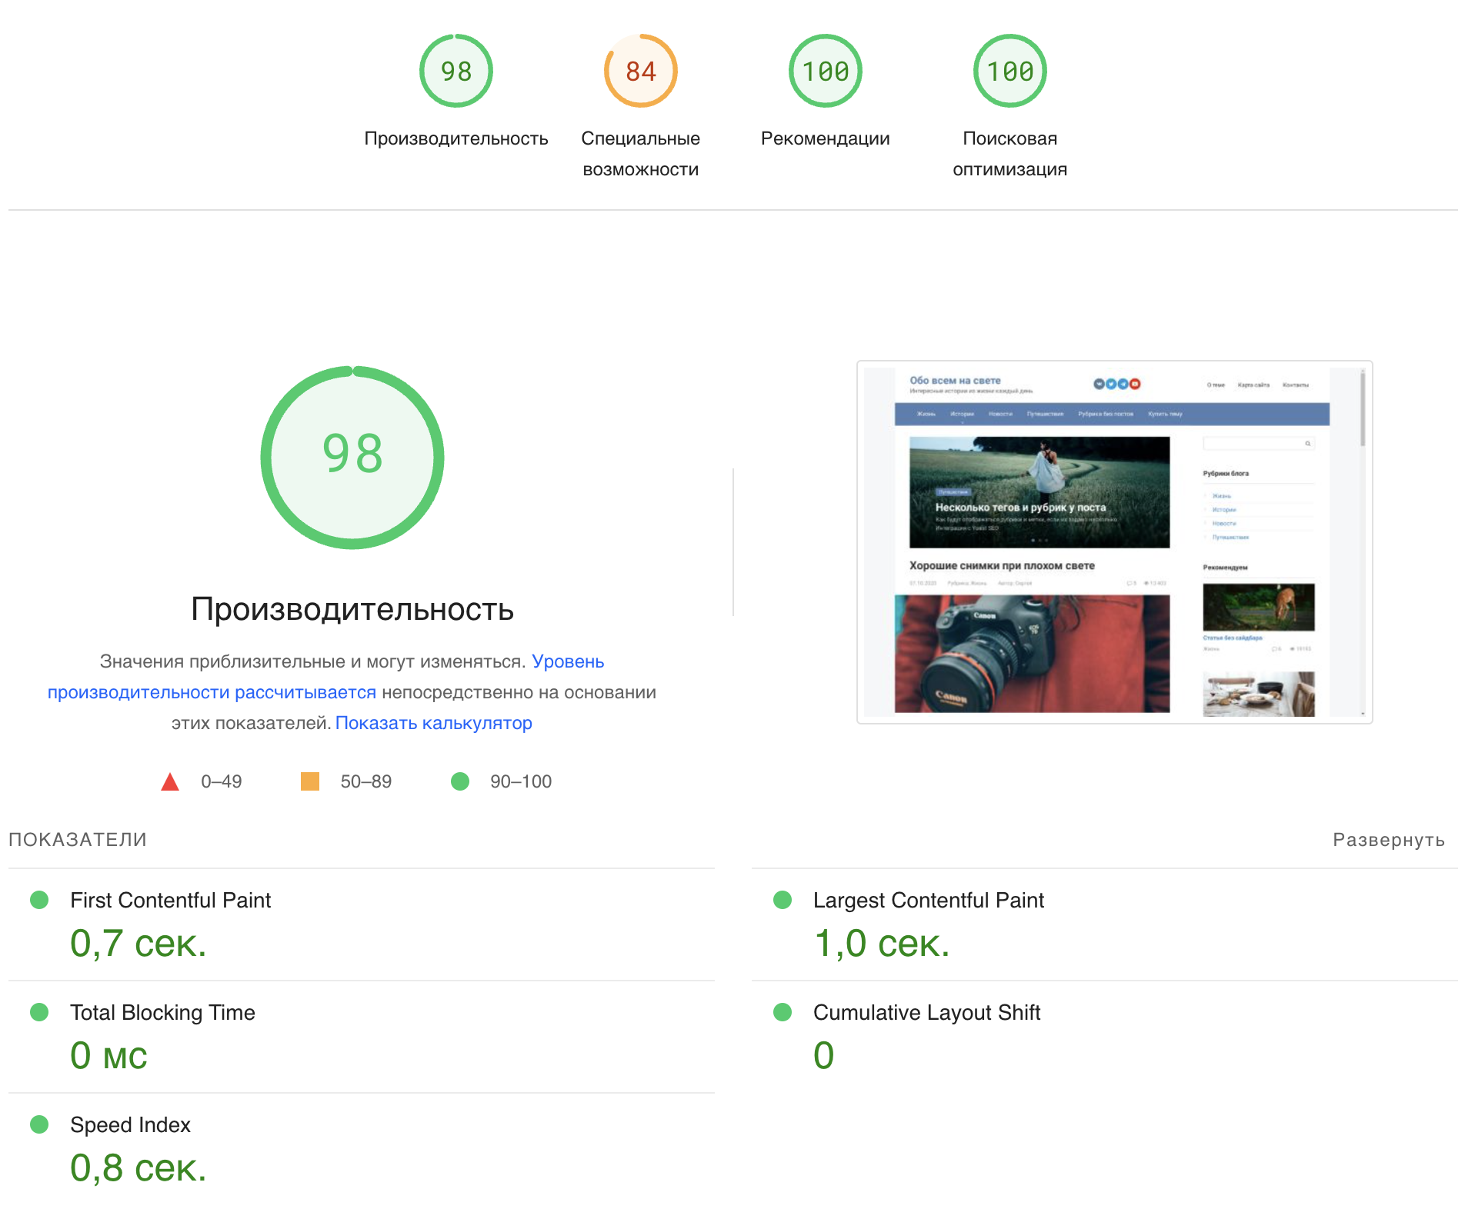Select the 0 мс blocking time value
The image size is (1465, 1209).
(x=108, y=1055)
